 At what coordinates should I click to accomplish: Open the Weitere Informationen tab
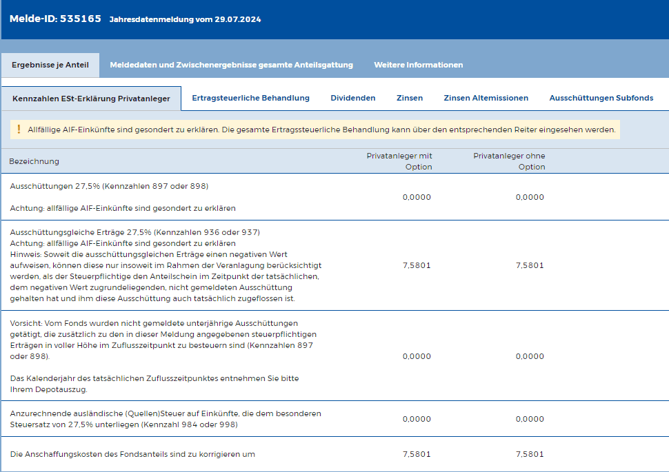(x=418, y=65)
